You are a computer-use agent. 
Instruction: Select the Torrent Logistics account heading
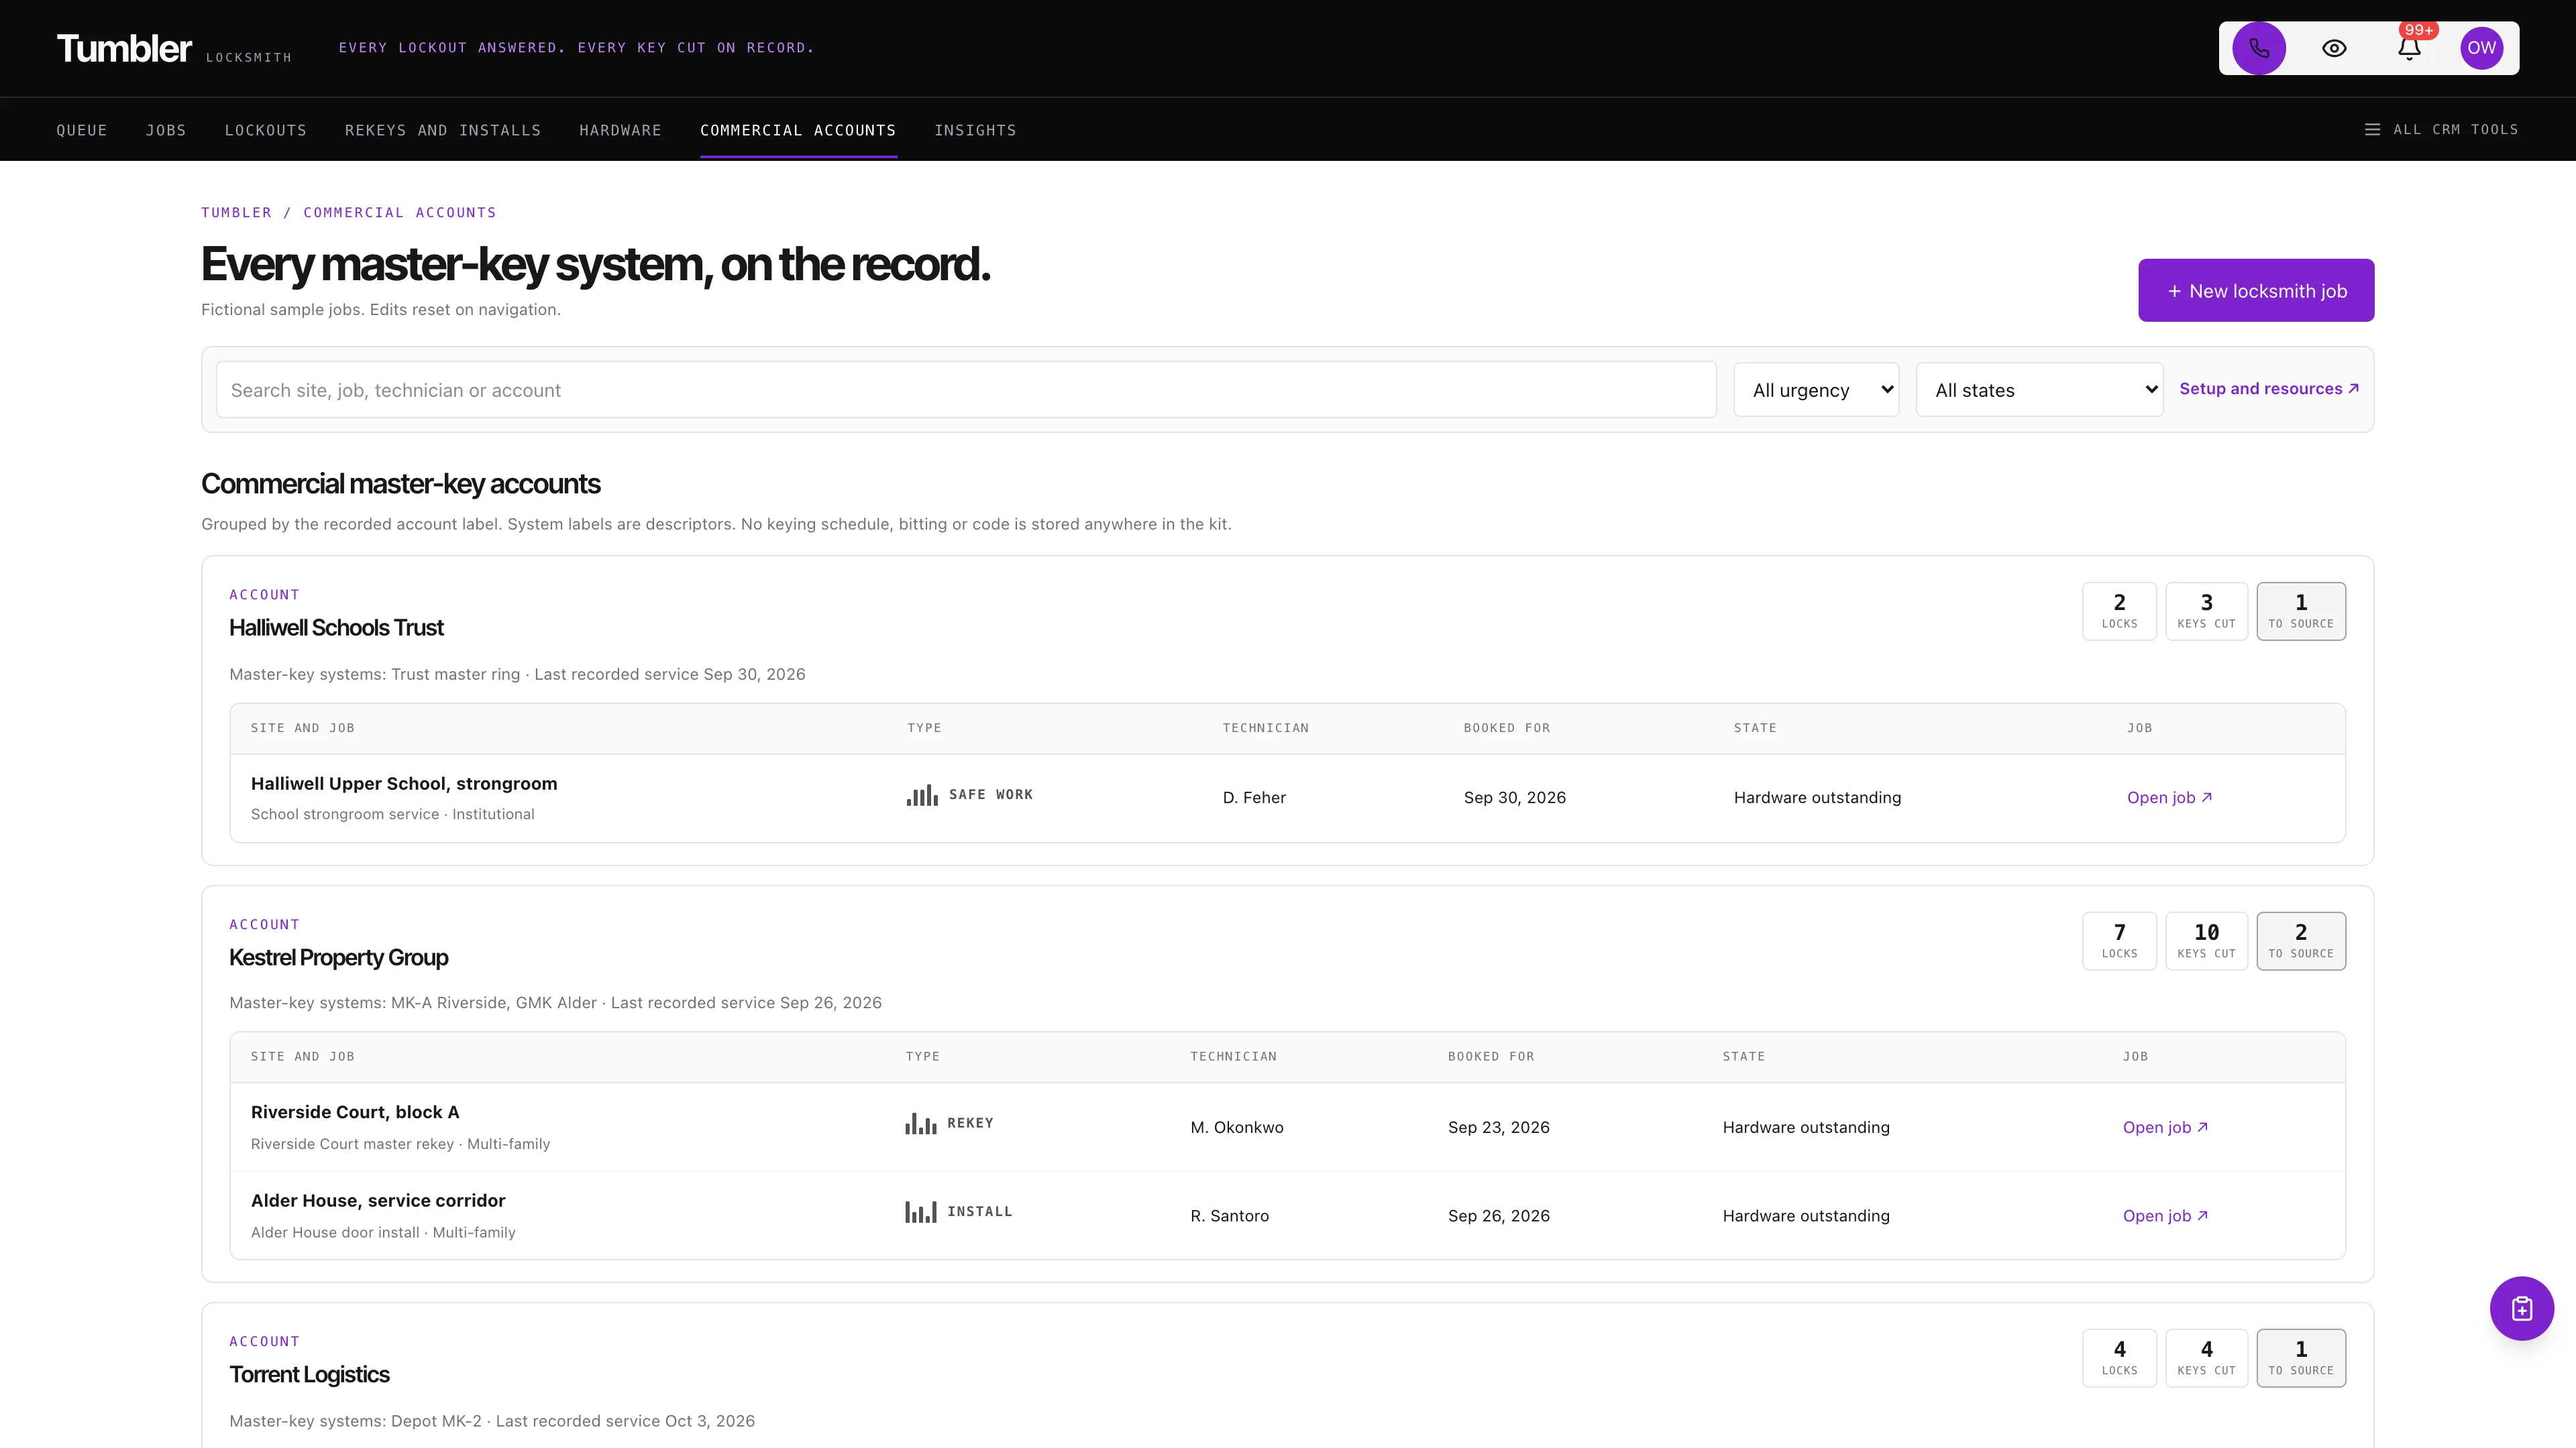(309, 1374)
